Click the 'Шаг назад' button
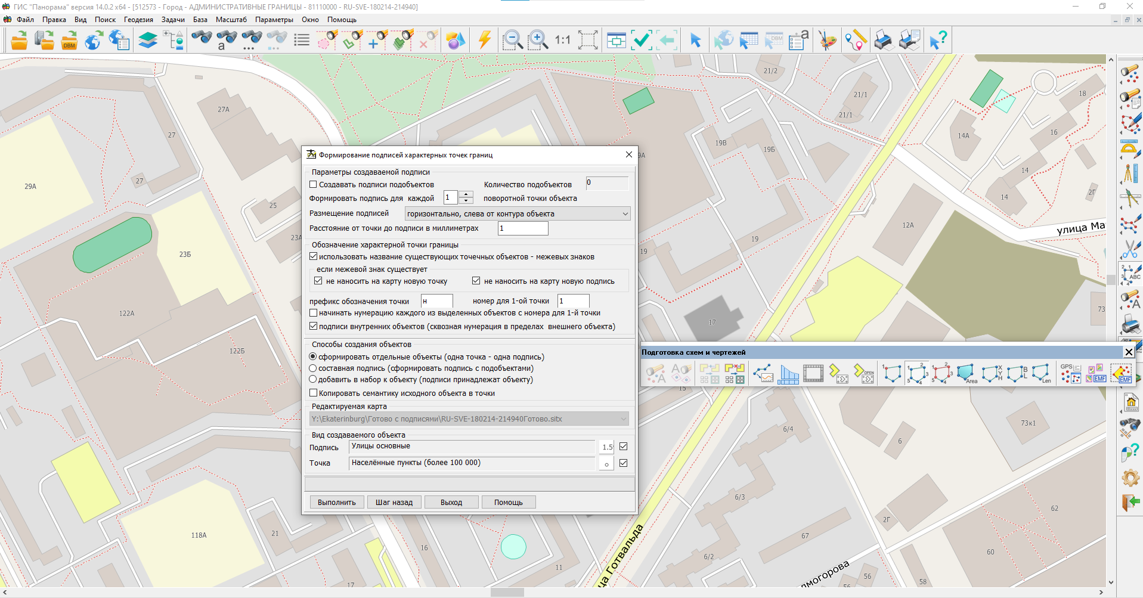The image size is (1143, 598). pyautogui.click(x=394, y=503)
